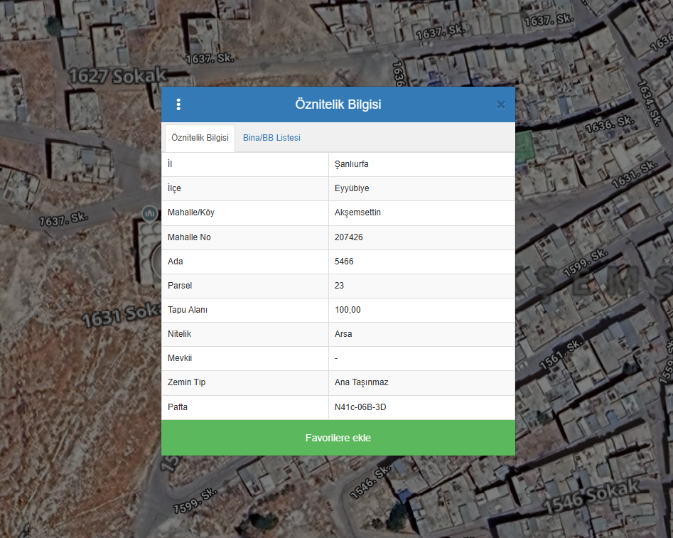Screen dimensions: 673x538
Task: Click the Eyyübiye district value
Action: pos(352,188)
